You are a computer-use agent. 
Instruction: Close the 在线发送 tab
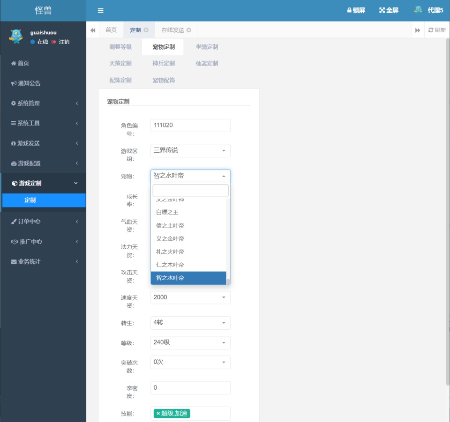pos(189,30)
